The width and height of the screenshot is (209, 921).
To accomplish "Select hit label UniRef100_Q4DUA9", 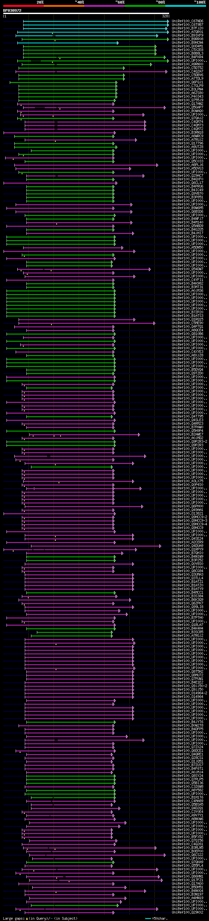I will point(187,546).
